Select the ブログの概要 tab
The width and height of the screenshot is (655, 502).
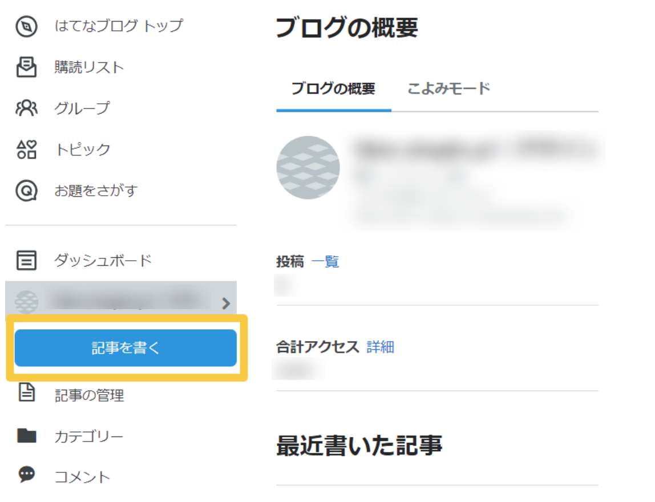333,89
